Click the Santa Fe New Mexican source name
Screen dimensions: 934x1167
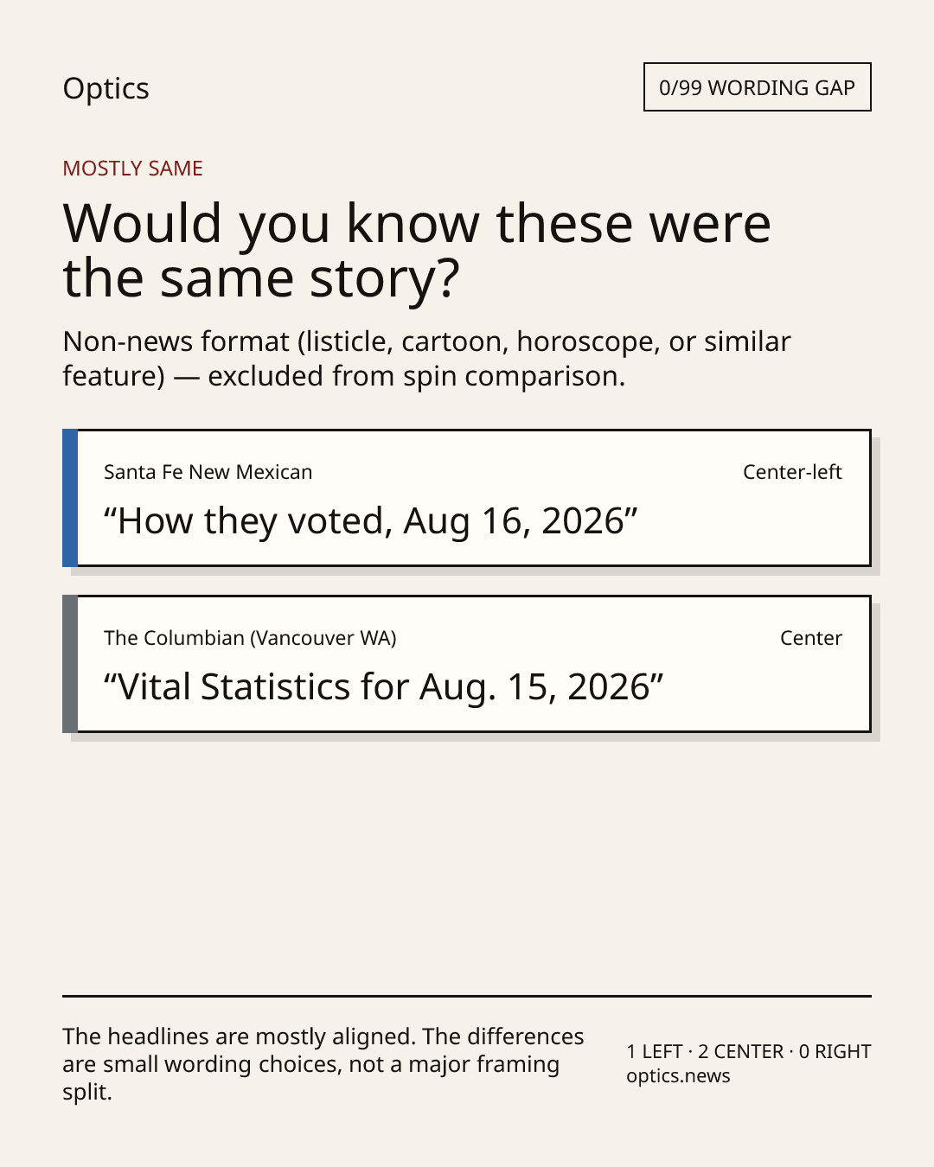click(x=208, y=472)
